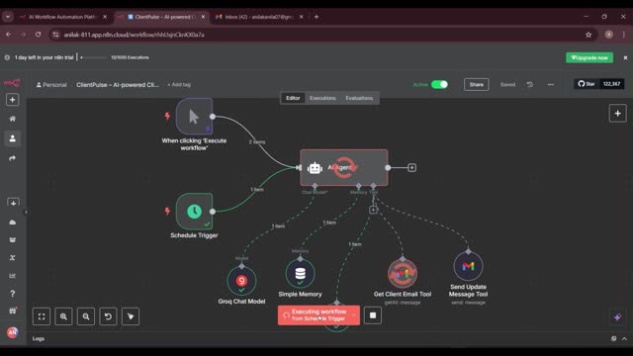Fit workflow to view with the zoom-to-fit icon
Viewport: 633px width, 356px height.
(x=42, y=316)
